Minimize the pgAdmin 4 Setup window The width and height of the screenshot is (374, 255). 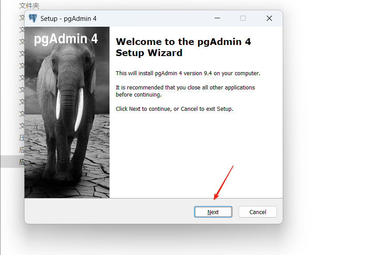click(217, 18)
